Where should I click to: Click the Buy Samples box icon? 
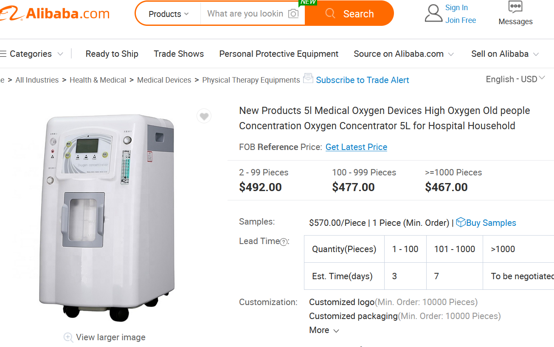tap(461, 222)
